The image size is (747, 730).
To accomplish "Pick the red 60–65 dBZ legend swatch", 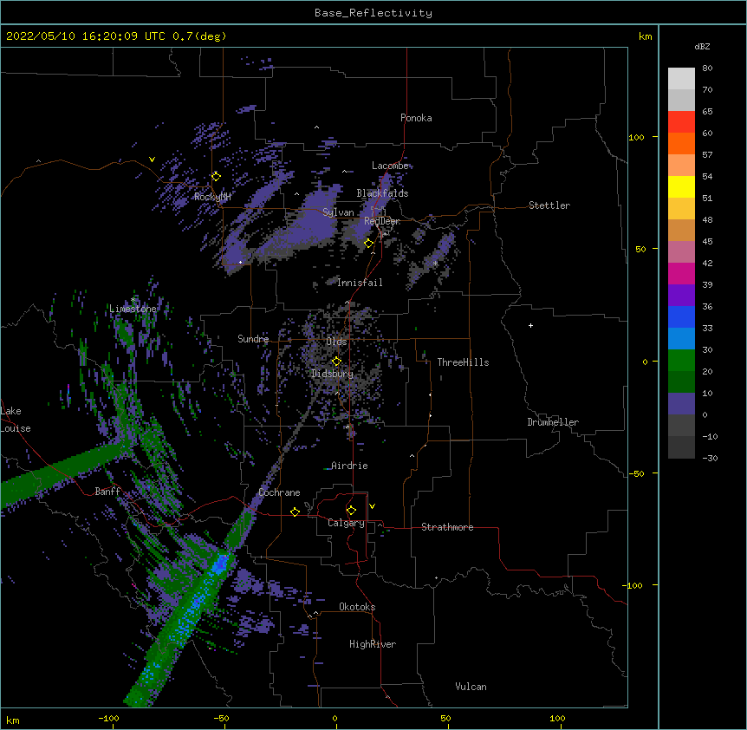I will coord(681,122).
